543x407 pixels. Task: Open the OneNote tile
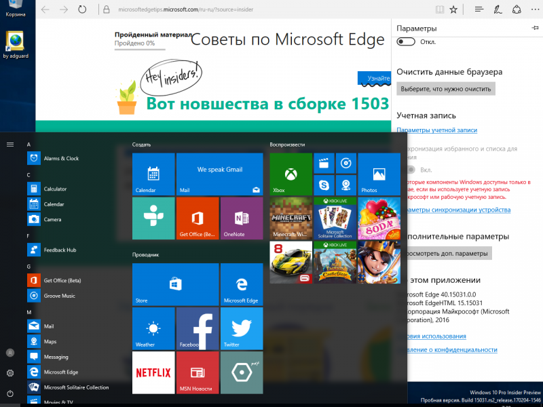point(242,218)
